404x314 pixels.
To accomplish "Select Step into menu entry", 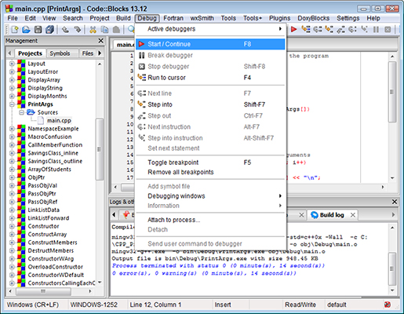I will tap(210, 104).
